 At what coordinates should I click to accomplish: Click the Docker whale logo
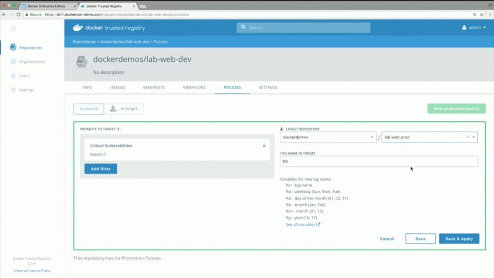click(78, 27)
